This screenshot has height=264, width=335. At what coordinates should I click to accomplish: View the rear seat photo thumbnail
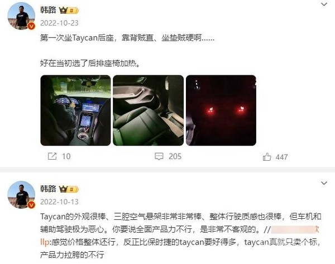coord(149,111)
